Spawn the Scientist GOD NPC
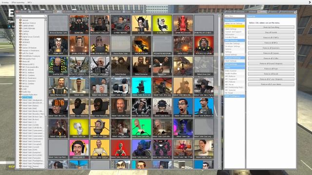Screen dimensions: 312x175 (58, 66)
